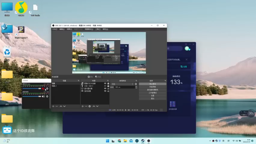Move the selected source up
256x144 pixels.
[x=94, y=106]
